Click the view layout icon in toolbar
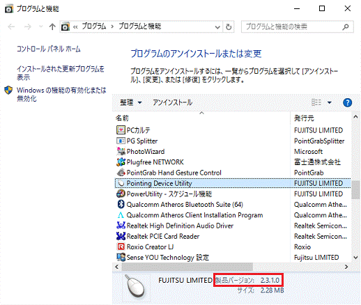The height and width of the screenshot is (305, 361). (x=316, y=102)
